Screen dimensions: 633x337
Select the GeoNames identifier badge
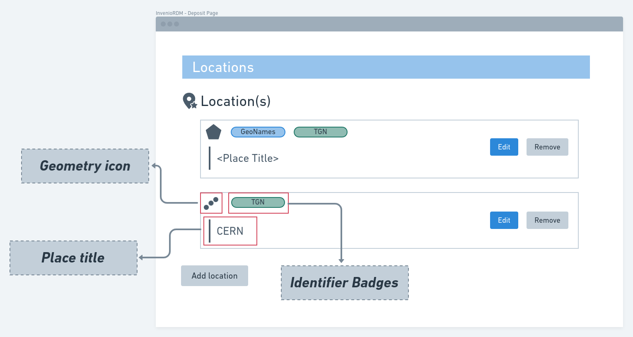click(258, 132)
